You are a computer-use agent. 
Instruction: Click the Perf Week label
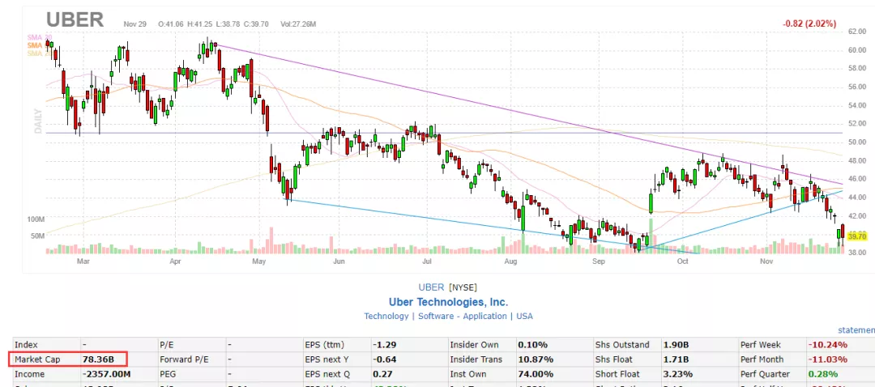tap(761, 345)
